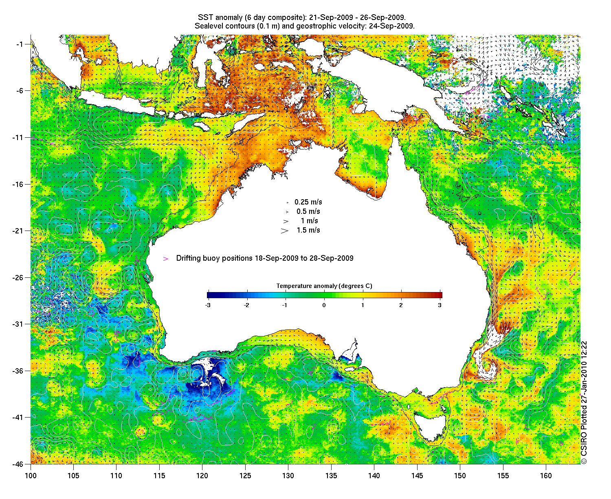
Task: Click the SST anomaly title line
Action: pyautogui.click(x=301, y=18)
